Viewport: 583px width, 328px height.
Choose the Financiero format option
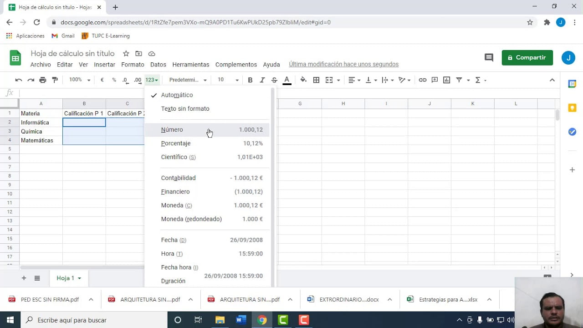coord(208,191)
